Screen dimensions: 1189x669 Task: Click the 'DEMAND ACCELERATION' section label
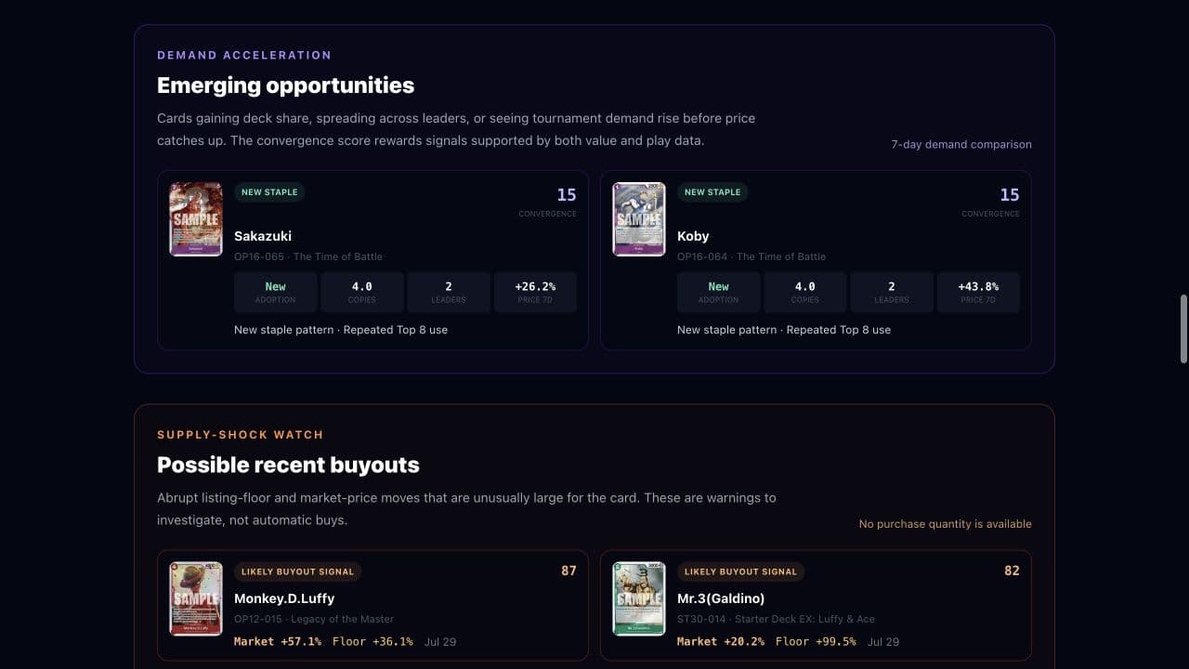point(244,55)
